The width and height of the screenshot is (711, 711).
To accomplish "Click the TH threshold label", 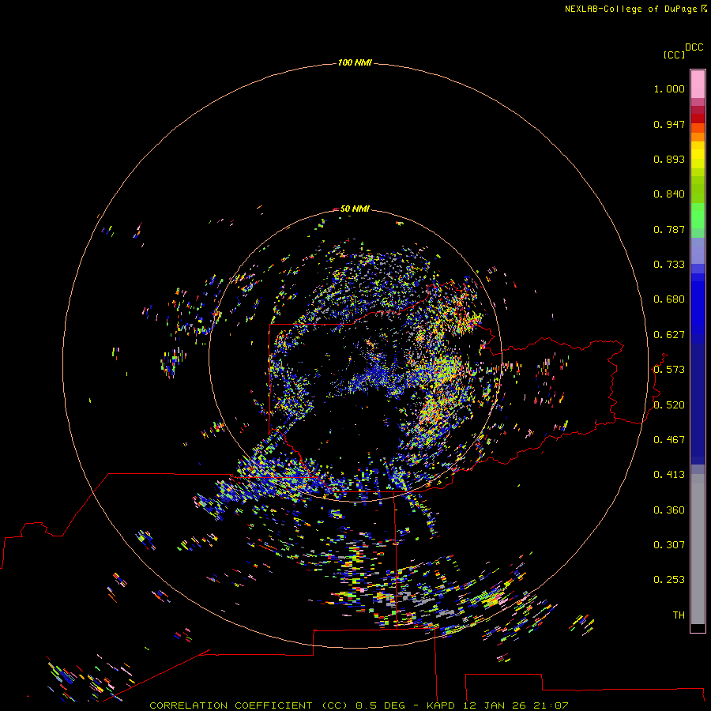I will [x=679, y=615].
